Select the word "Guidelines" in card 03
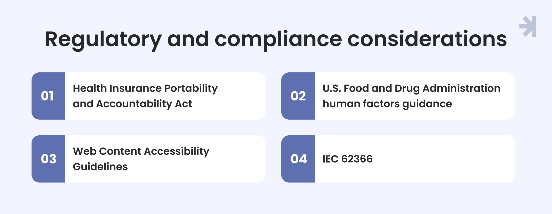The width and height of the screenshot is (552, 214). tap(100, 167)
